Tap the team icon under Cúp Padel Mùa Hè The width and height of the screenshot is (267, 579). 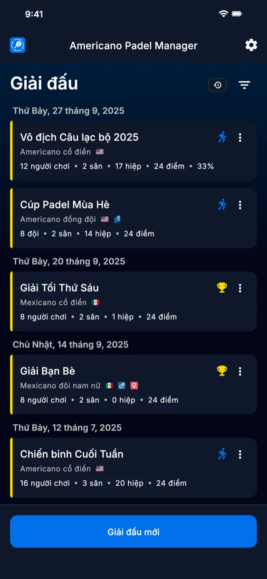pyautogui.click(x=117, y=219)
